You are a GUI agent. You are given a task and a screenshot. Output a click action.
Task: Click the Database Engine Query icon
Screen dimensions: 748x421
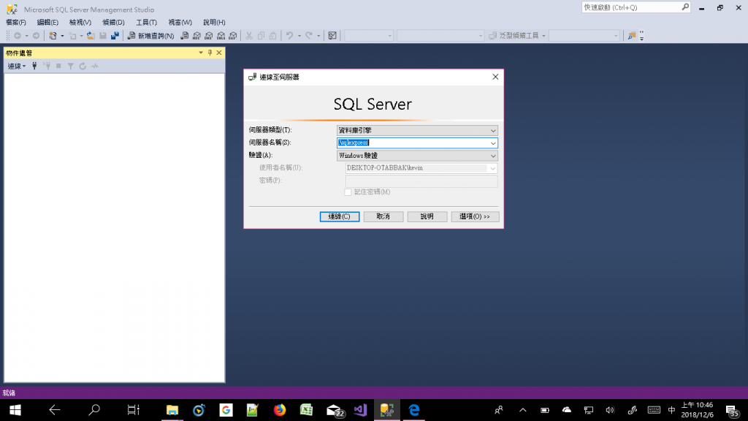pyautogui.click(x=184, y=36)
